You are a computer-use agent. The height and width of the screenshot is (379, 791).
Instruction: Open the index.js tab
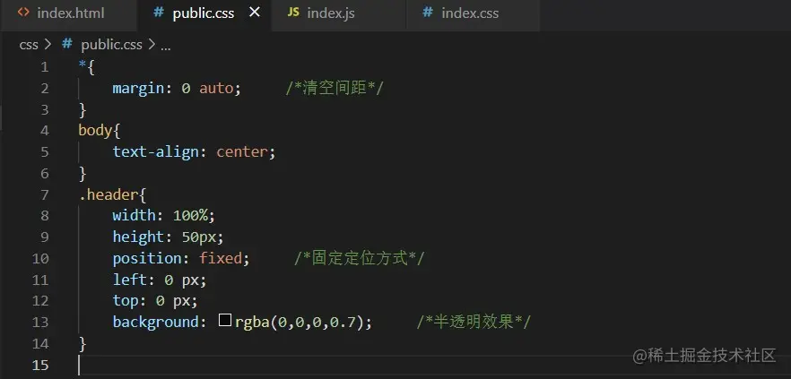tap(329, 13)
